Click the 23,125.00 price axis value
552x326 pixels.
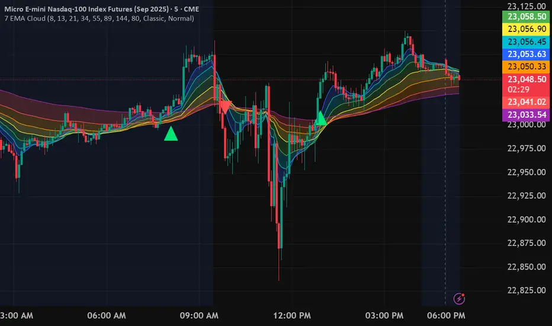click(x=527, y=6)
